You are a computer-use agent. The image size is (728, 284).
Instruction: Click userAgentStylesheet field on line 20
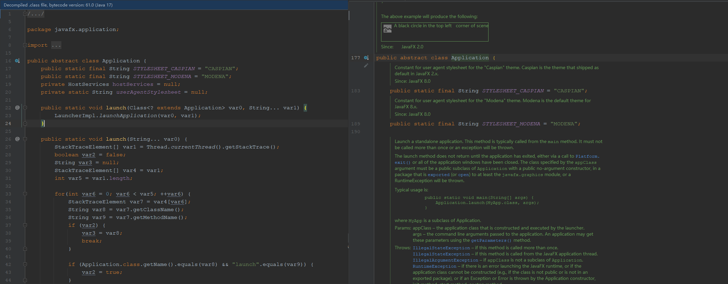click(x=148, y=92)
